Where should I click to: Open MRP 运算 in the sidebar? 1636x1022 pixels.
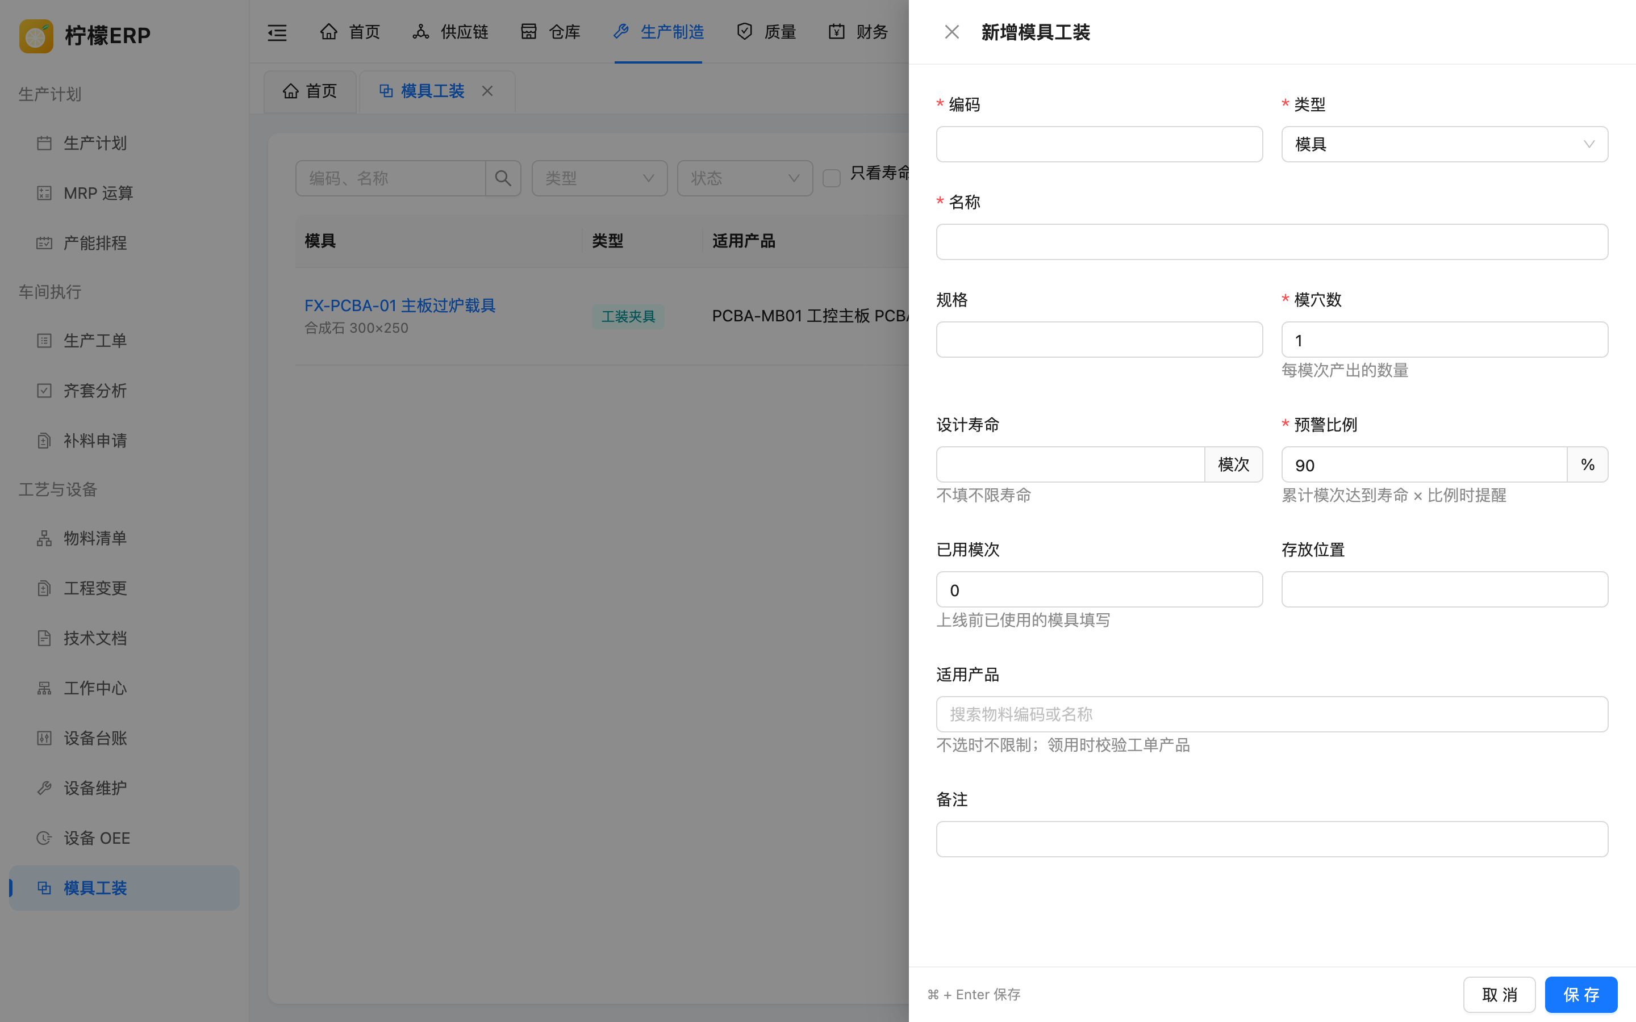coord(124,193)
